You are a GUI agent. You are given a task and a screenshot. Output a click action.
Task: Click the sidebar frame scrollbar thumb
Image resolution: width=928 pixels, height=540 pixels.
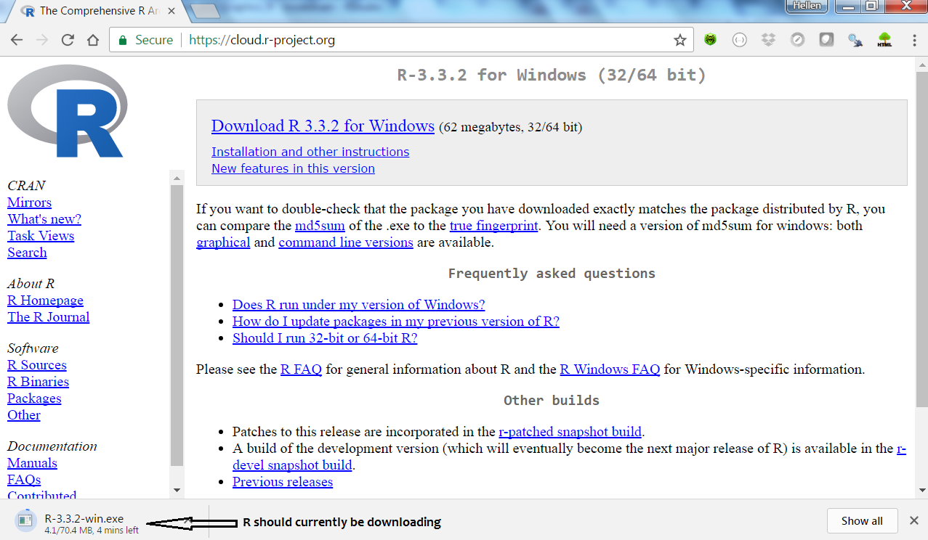click(177, 324)
